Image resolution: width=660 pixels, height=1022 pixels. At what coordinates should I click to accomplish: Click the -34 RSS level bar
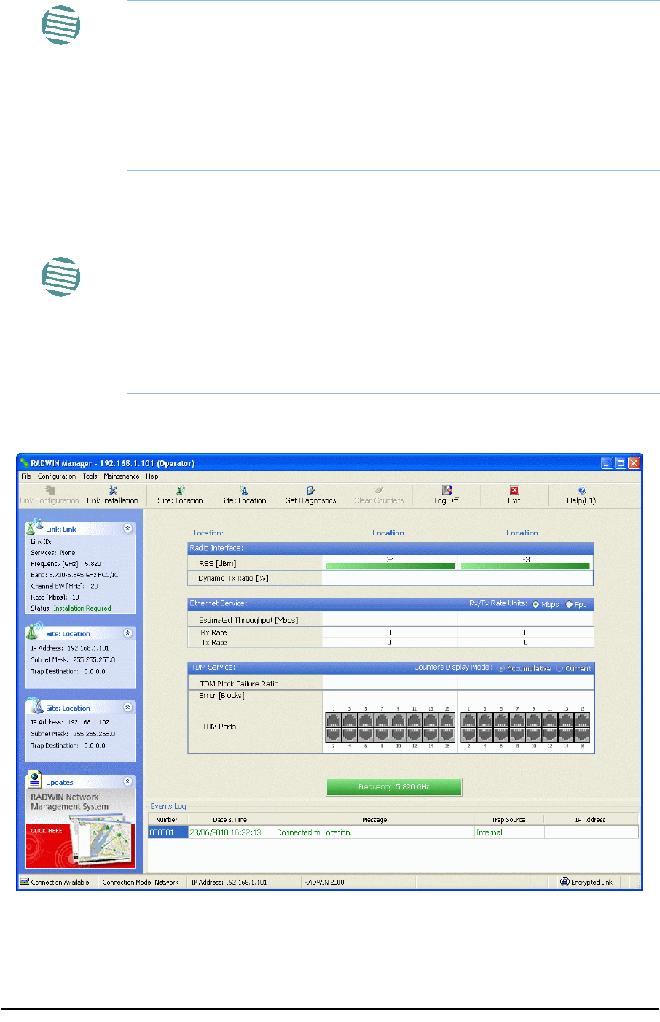(x=390, y=565)
